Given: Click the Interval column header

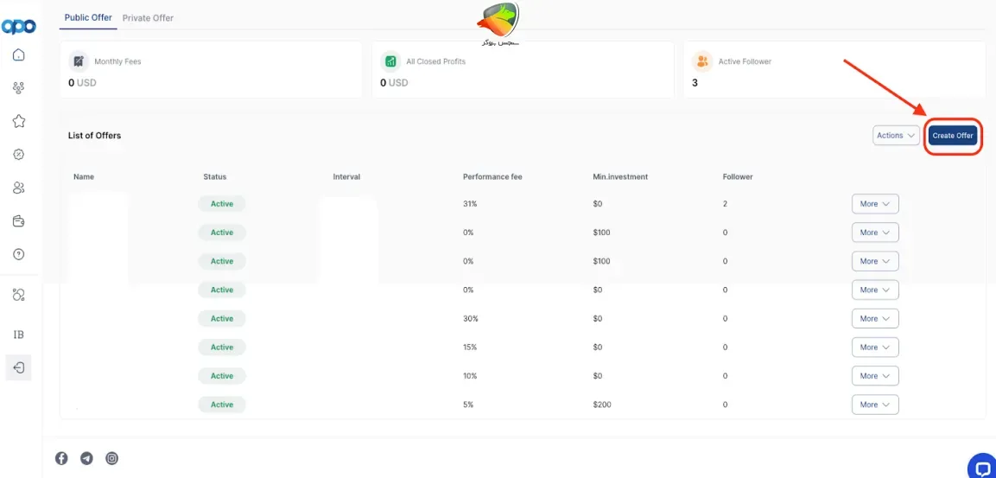Looking at the screenshot, I should 346,176.
